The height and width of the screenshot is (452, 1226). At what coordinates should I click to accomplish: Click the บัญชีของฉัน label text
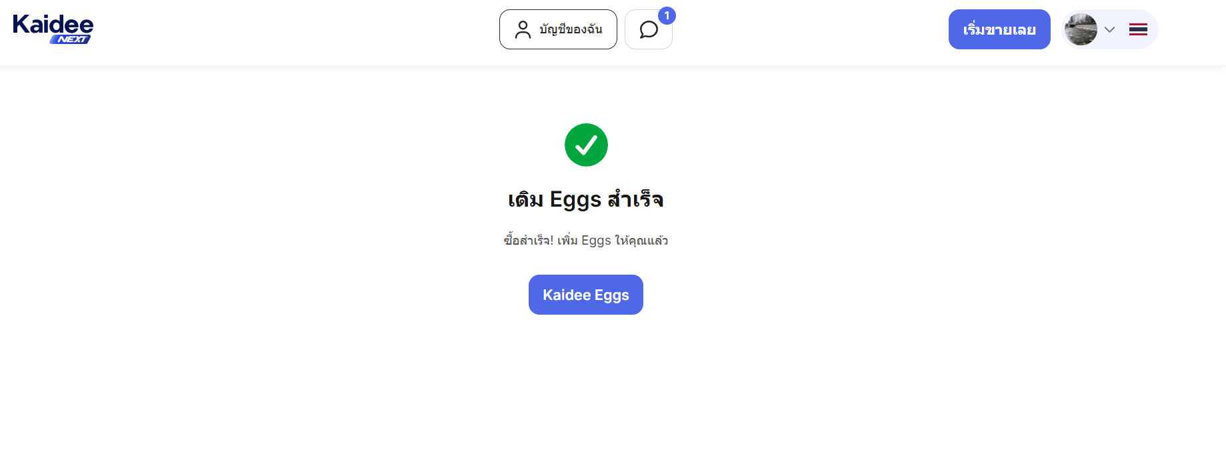(571, 29)
